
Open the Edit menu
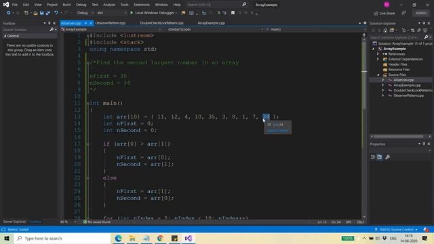tap(26, 5)
